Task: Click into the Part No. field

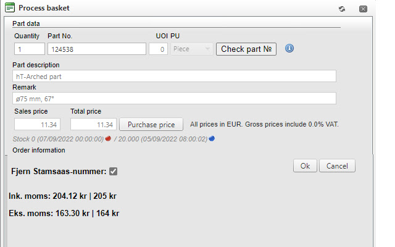Action: pos(96,49)
